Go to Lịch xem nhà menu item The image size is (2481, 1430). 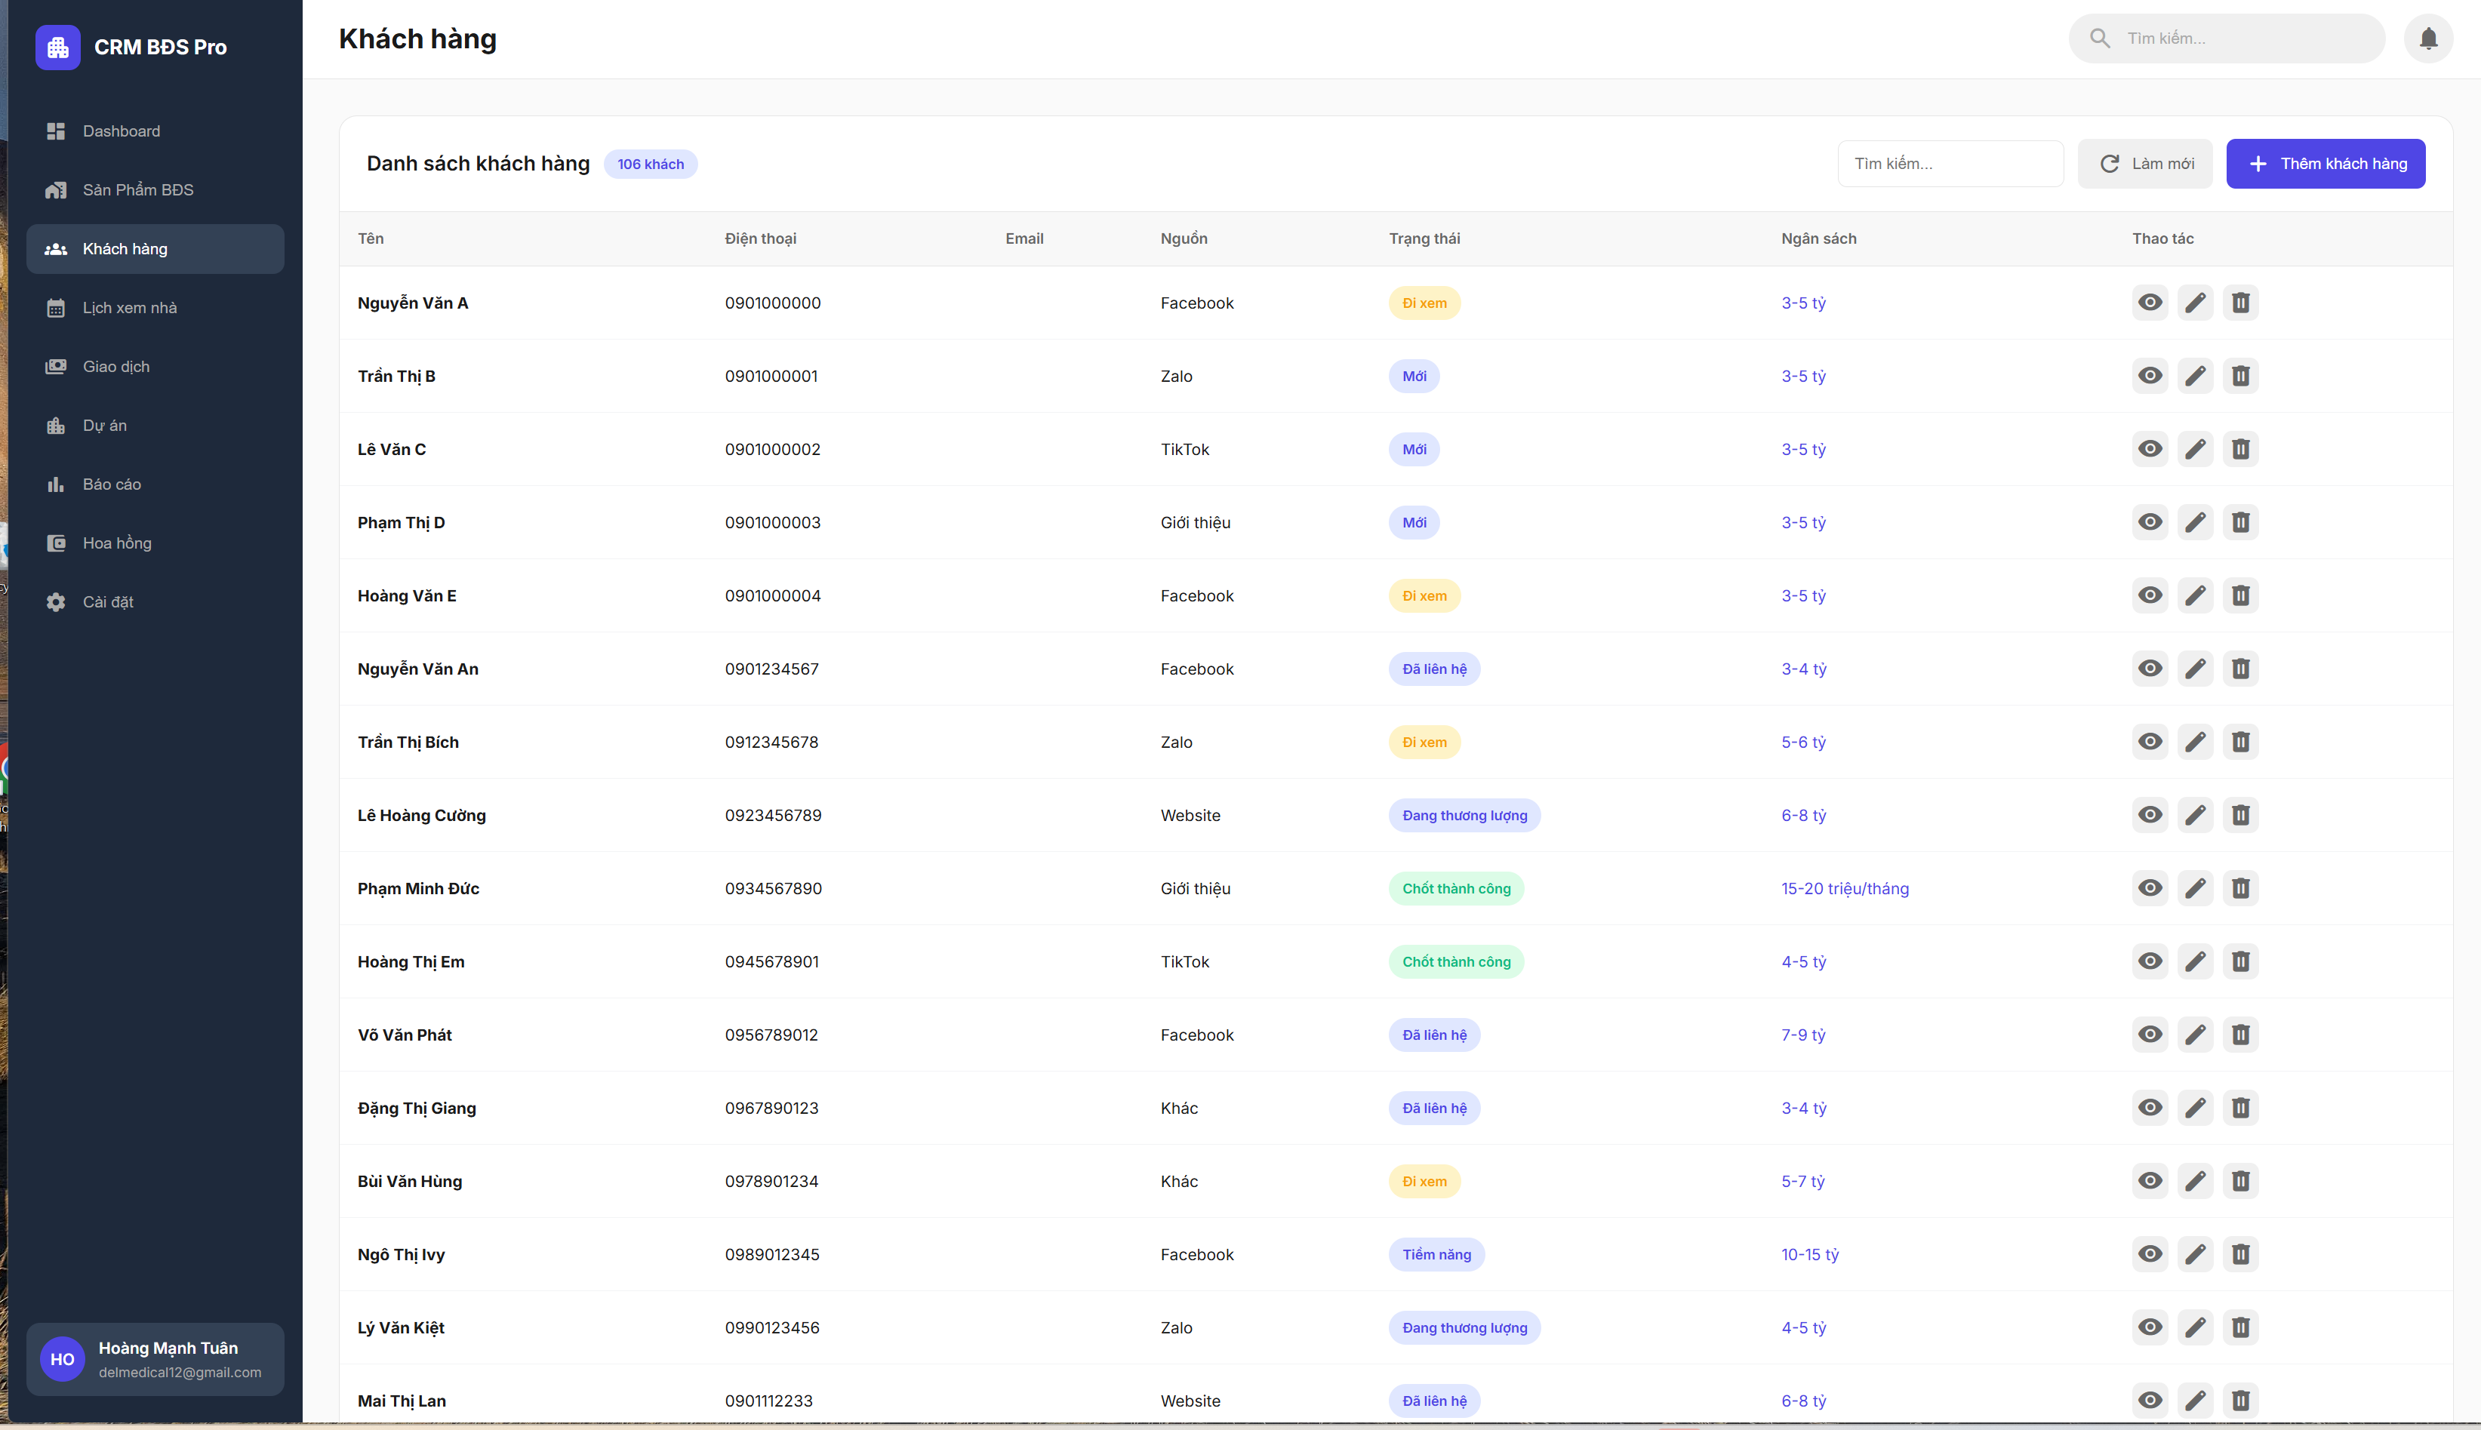[x=130, y=307]
